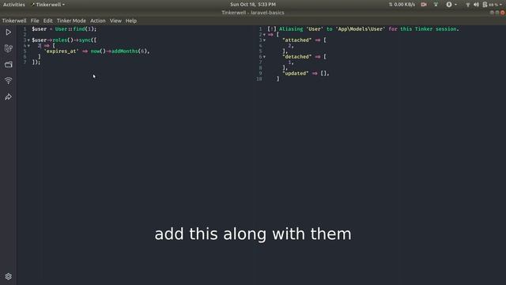Close the Tinkerwell window
Viewport: 506px width, 285px height.
(503, 13)
